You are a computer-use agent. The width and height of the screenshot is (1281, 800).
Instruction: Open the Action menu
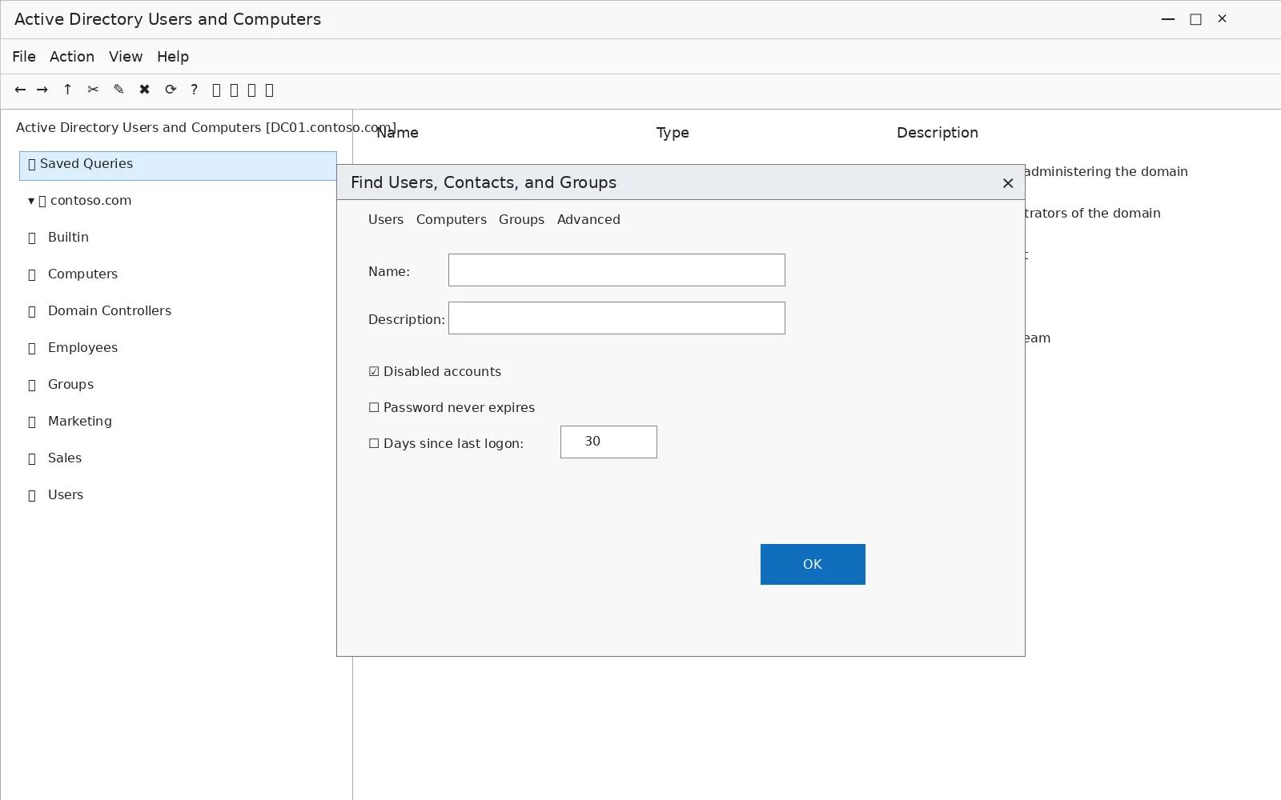(72, 57)
